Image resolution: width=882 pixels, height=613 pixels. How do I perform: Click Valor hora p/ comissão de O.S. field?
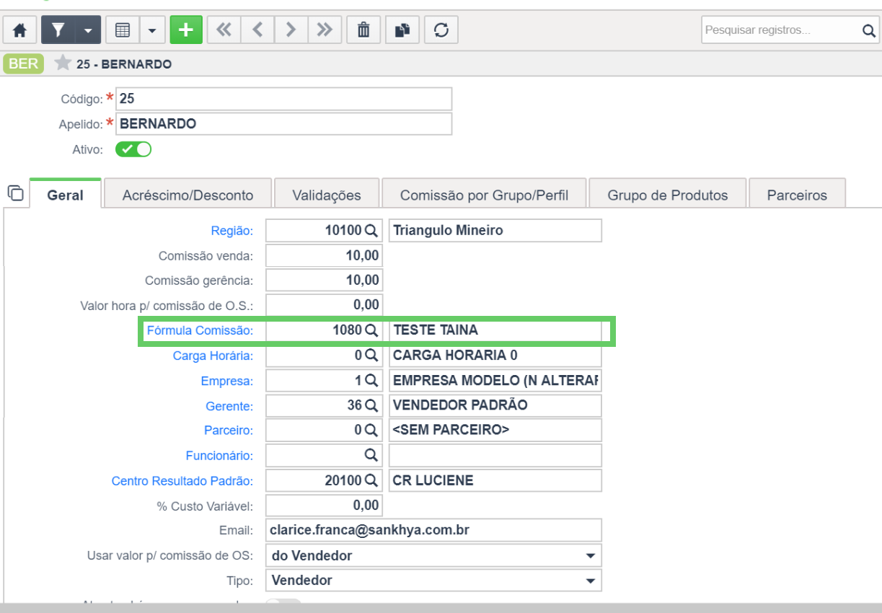[324, 304]
